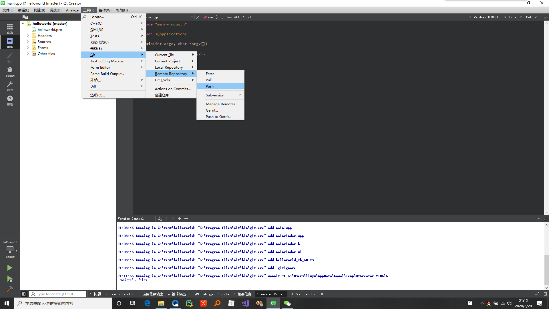Viewport: 549px width, 309px height.
Task: Click the Type to locate field
Action: point(58,294)
